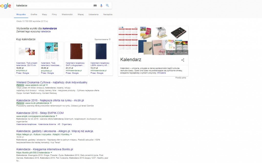Click the corrected term kalendarze link
This screenshot has height=163, width=262.
click(x=50, y=29)
